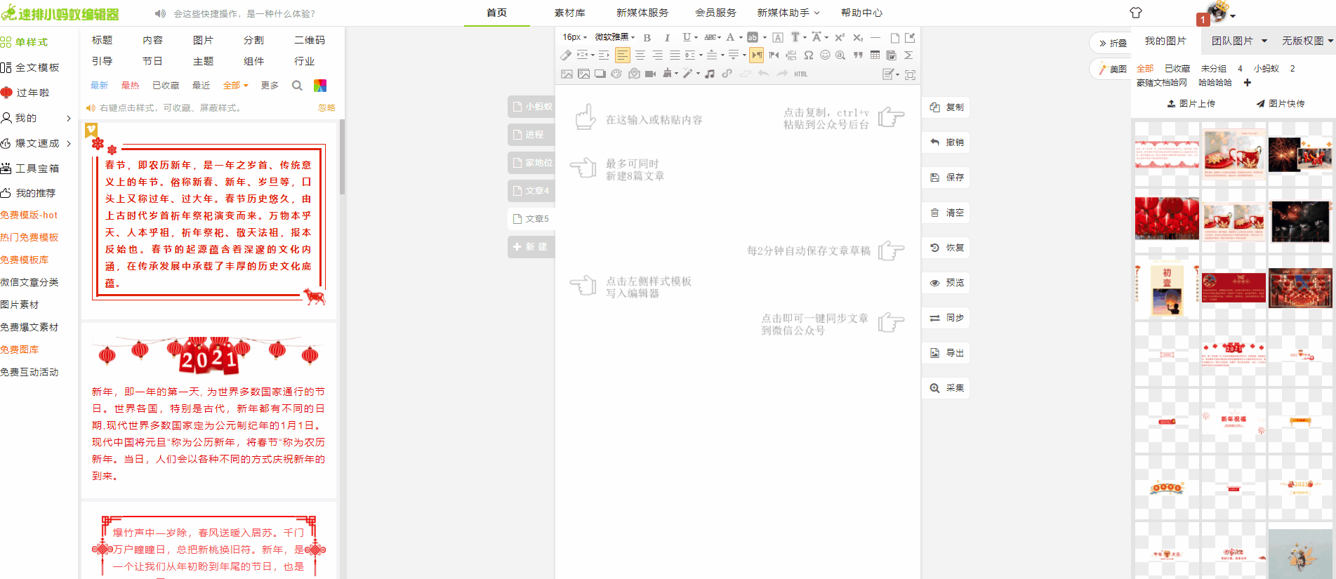Click the sound speaker icon in the header

(160, 13)
